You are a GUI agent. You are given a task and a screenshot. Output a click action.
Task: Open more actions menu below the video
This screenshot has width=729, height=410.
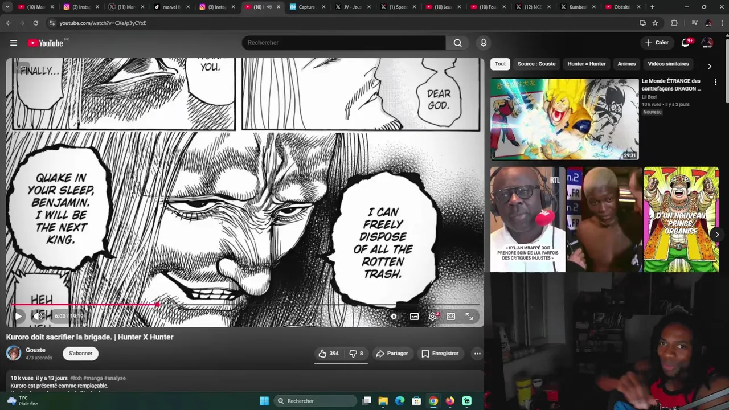477,354
